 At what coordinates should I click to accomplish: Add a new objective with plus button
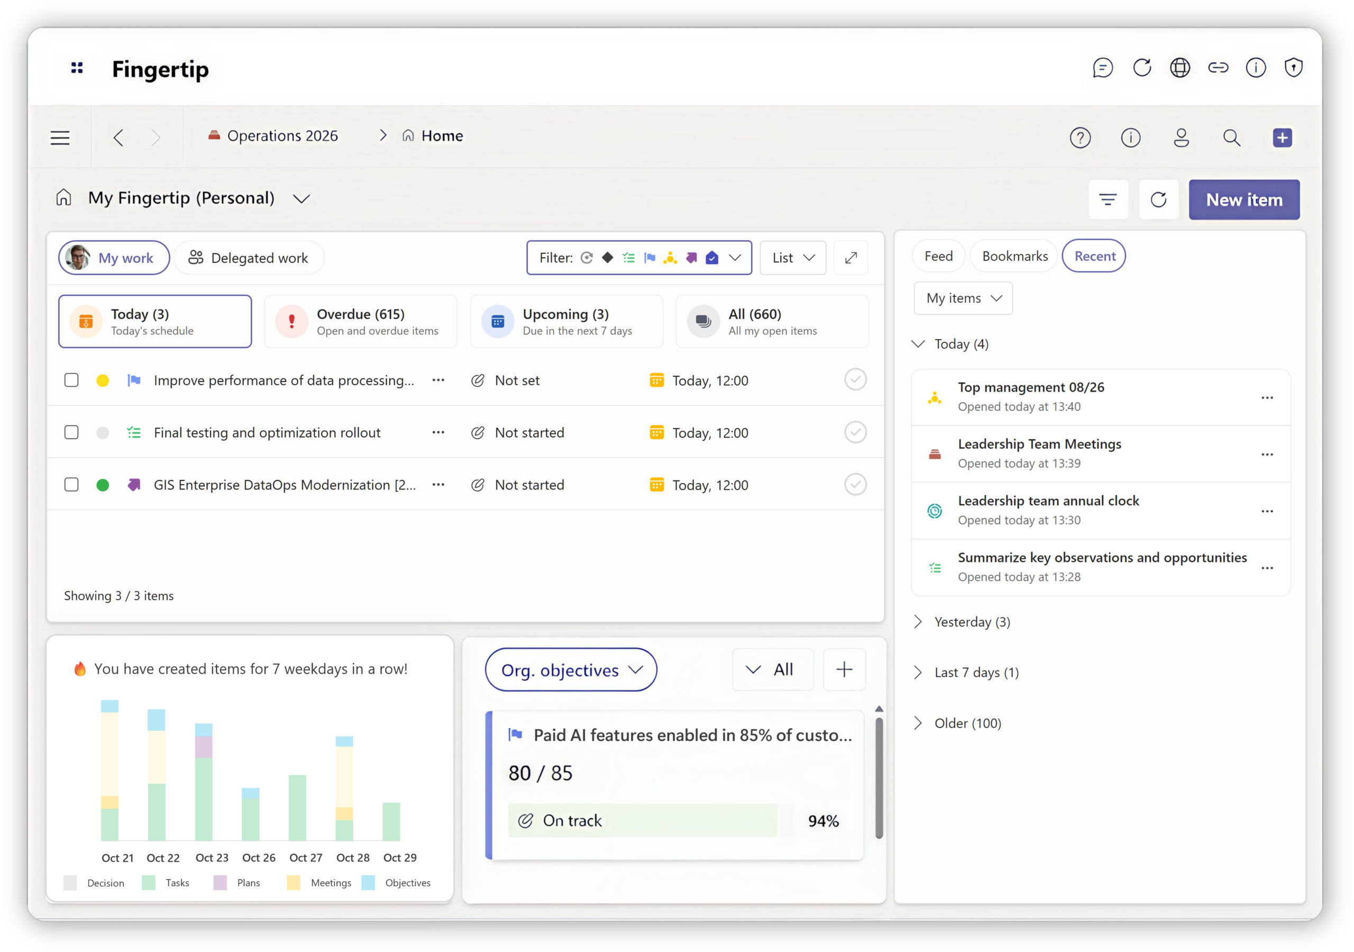844,669
